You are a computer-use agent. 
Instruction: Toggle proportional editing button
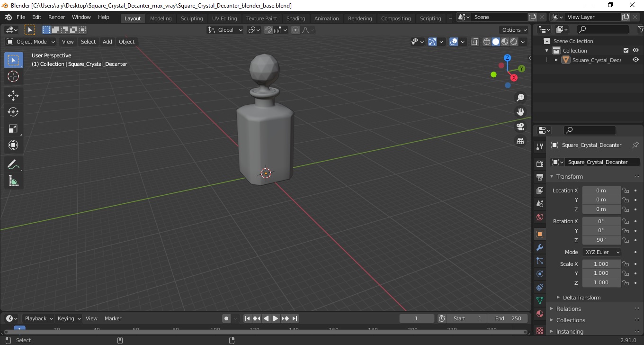[x=295, y=30]
